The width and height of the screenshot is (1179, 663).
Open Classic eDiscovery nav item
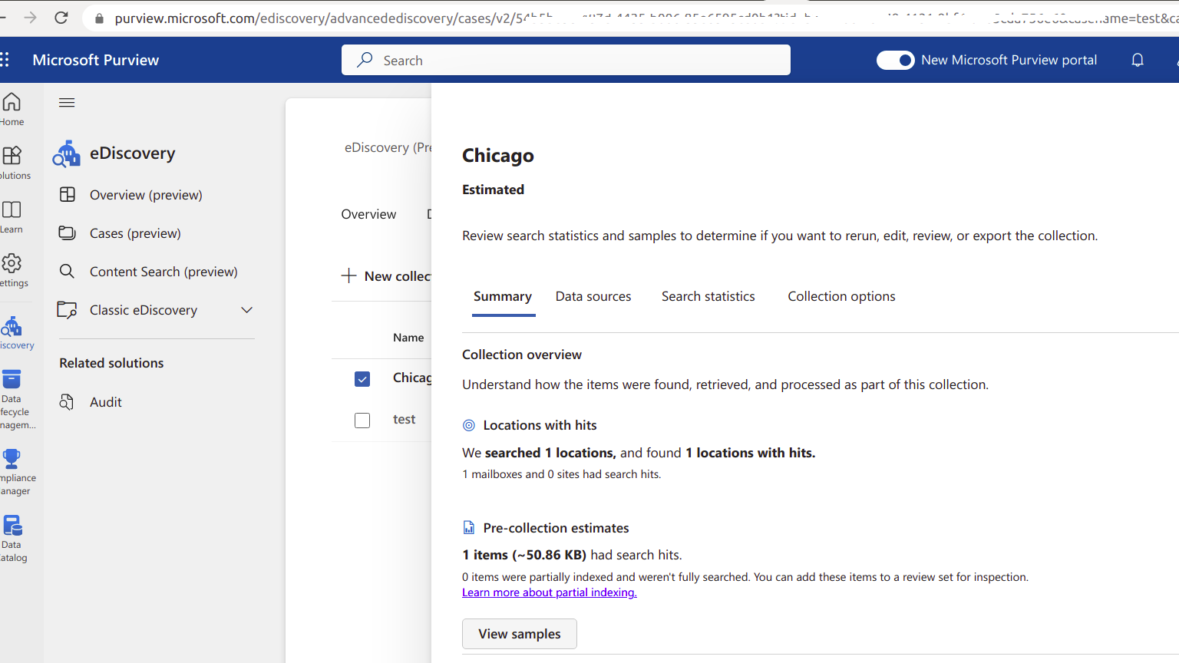[144, 310]
